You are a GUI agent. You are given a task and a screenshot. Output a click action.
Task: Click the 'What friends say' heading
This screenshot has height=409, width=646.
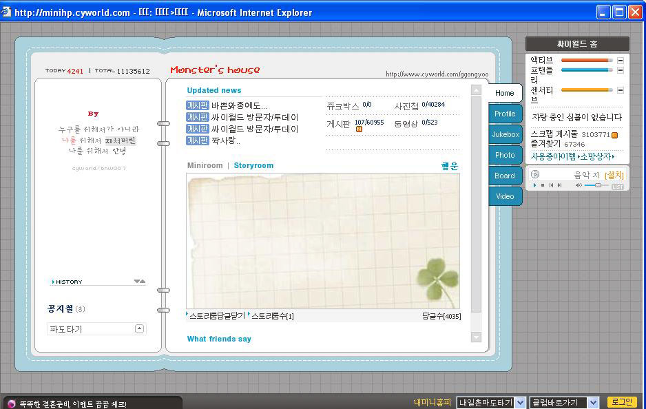tap(219, 339)
